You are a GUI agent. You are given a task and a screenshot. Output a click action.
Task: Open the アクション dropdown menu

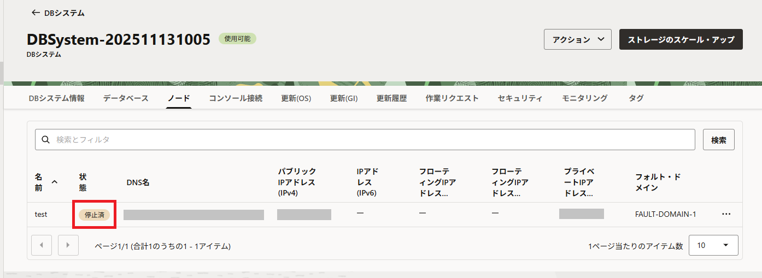pos(577,39)
